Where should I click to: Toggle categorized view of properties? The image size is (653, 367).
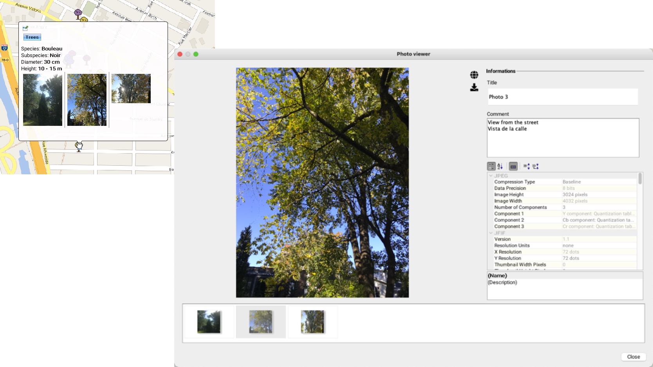point(491,166)
